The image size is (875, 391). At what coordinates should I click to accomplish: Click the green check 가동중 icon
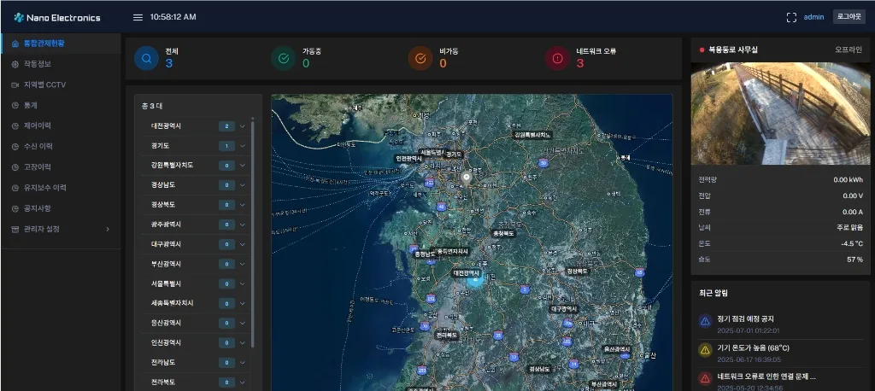tap(284, 58)
